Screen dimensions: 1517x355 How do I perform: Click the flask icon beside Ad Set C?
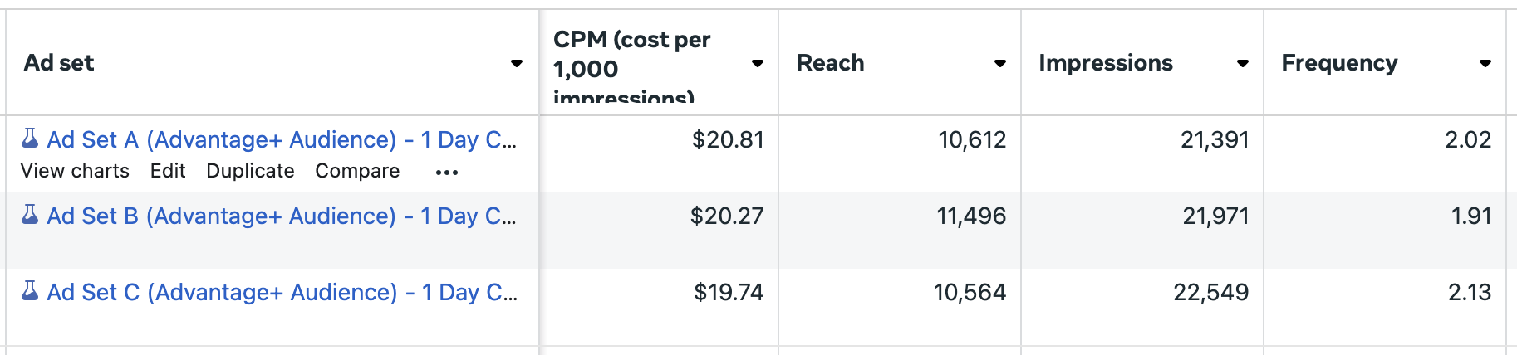pyautogui.click(x=30, y=290)
